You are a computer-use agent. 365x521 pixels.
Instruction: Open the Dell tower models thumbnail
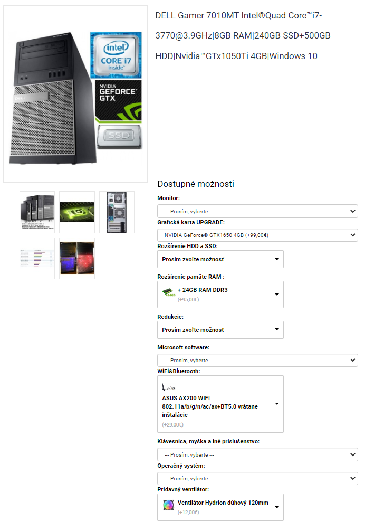37,212
